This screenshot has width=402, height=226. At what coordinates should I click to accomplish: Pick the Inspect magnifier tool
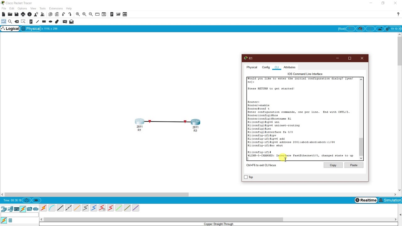[10, 21]
